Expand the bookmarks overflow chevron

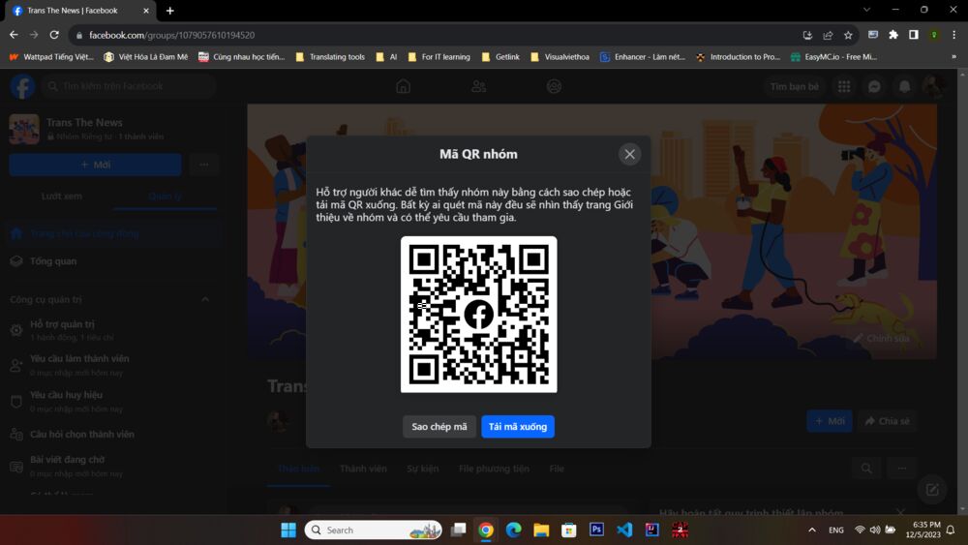click(x=953, y=57)
